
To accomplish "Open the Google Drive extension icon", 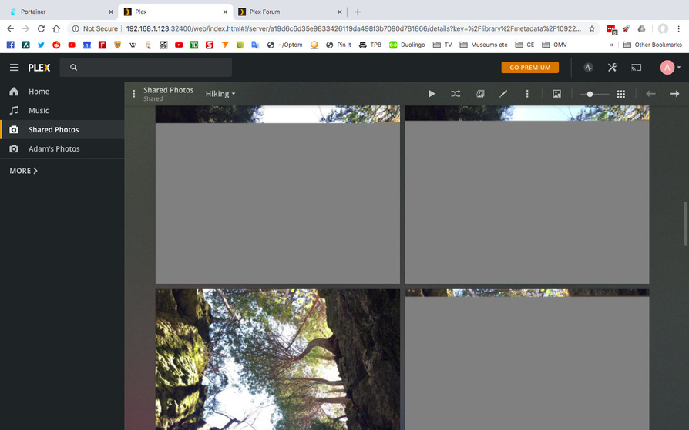I will (641, 28).
